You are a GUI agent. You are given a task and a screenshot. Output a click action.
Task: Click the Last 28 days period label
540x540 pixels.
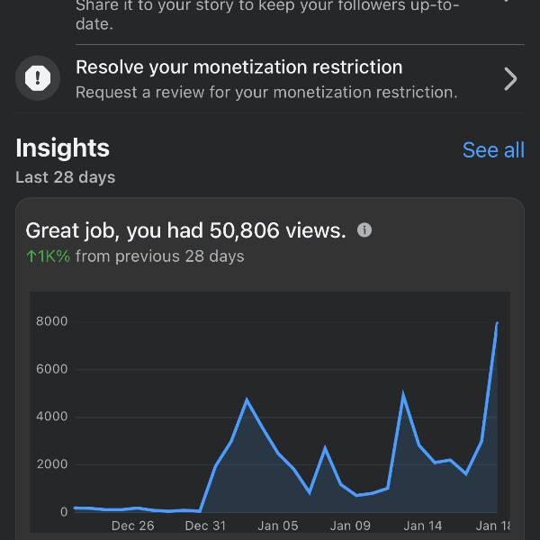click(65, 177)
